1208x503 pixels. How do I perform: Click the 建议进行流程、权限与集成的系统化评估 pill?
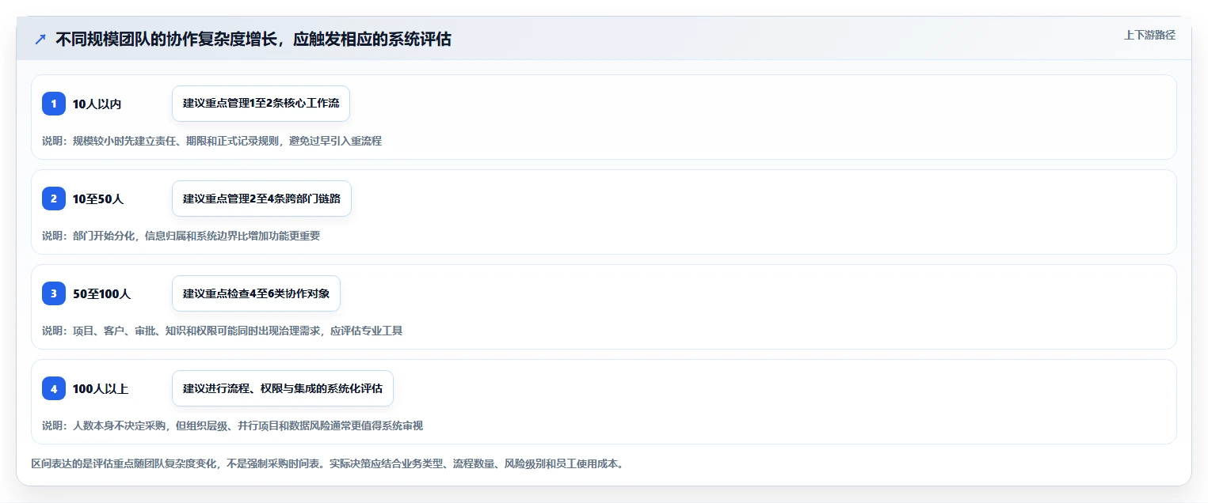pos(283,388)
